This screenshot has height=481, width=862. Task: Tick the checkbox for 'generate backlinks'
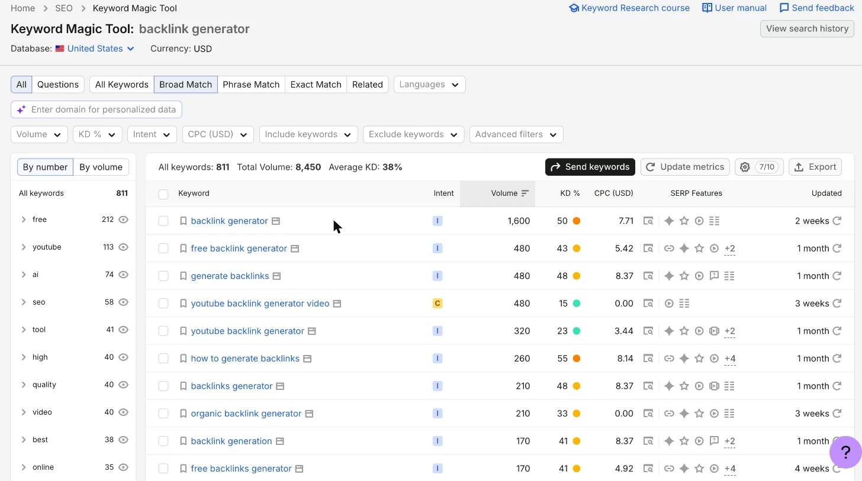point(163,276)
